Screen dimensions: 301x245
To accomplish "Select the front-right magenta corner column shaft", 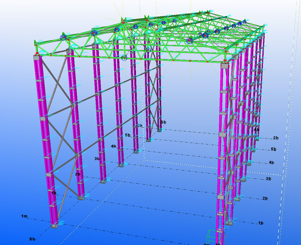I will tap(224, 142).
